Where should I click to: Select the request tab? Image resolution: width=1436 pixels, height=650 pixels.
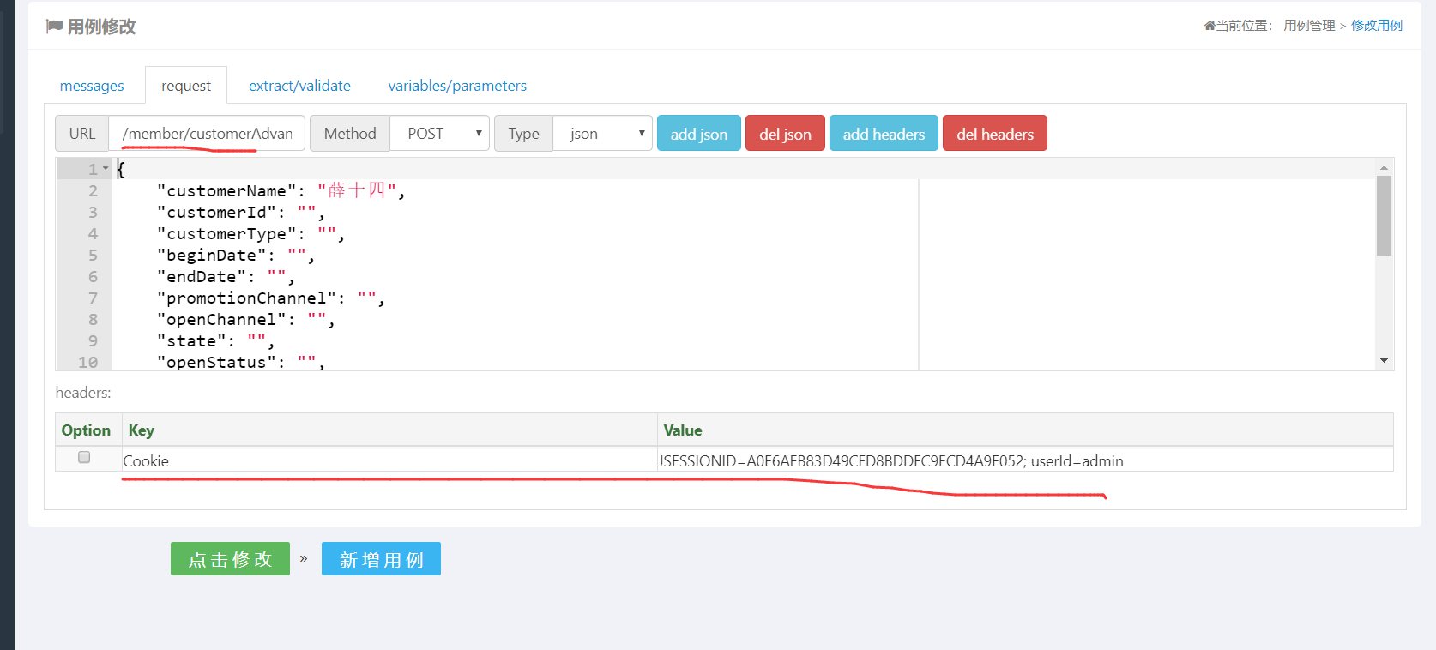coord(186,86)
